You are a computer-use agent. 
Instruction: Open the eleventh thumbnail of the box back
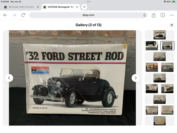(x=152, y=110)
